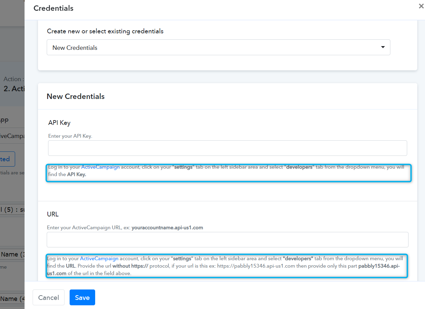Focus the ActiveCampaign URL input field

[227, 240]
